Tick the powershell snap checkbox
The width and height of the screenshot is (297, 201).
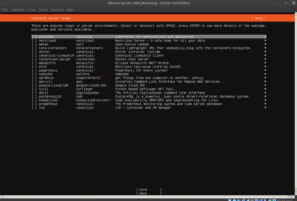[34, 70]
